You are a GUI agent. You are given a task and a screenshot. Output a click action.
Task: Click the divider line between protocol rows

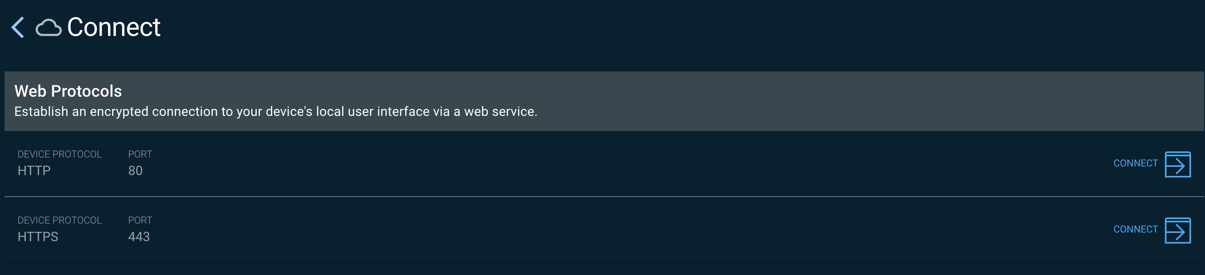click(x=604, y=197)
